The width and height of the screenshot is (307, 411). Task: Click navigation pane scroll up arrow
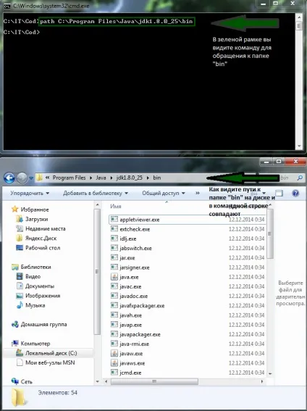97,204
